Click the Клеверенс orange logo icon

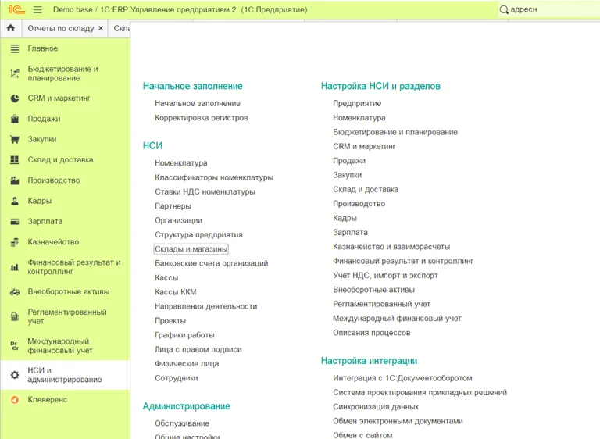pyautogui.click(x=14, y=400)
